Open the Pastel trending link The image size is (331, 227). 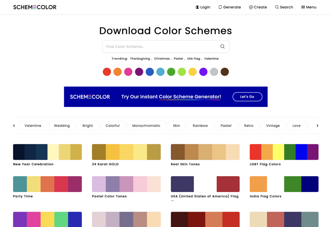point(178,59)
